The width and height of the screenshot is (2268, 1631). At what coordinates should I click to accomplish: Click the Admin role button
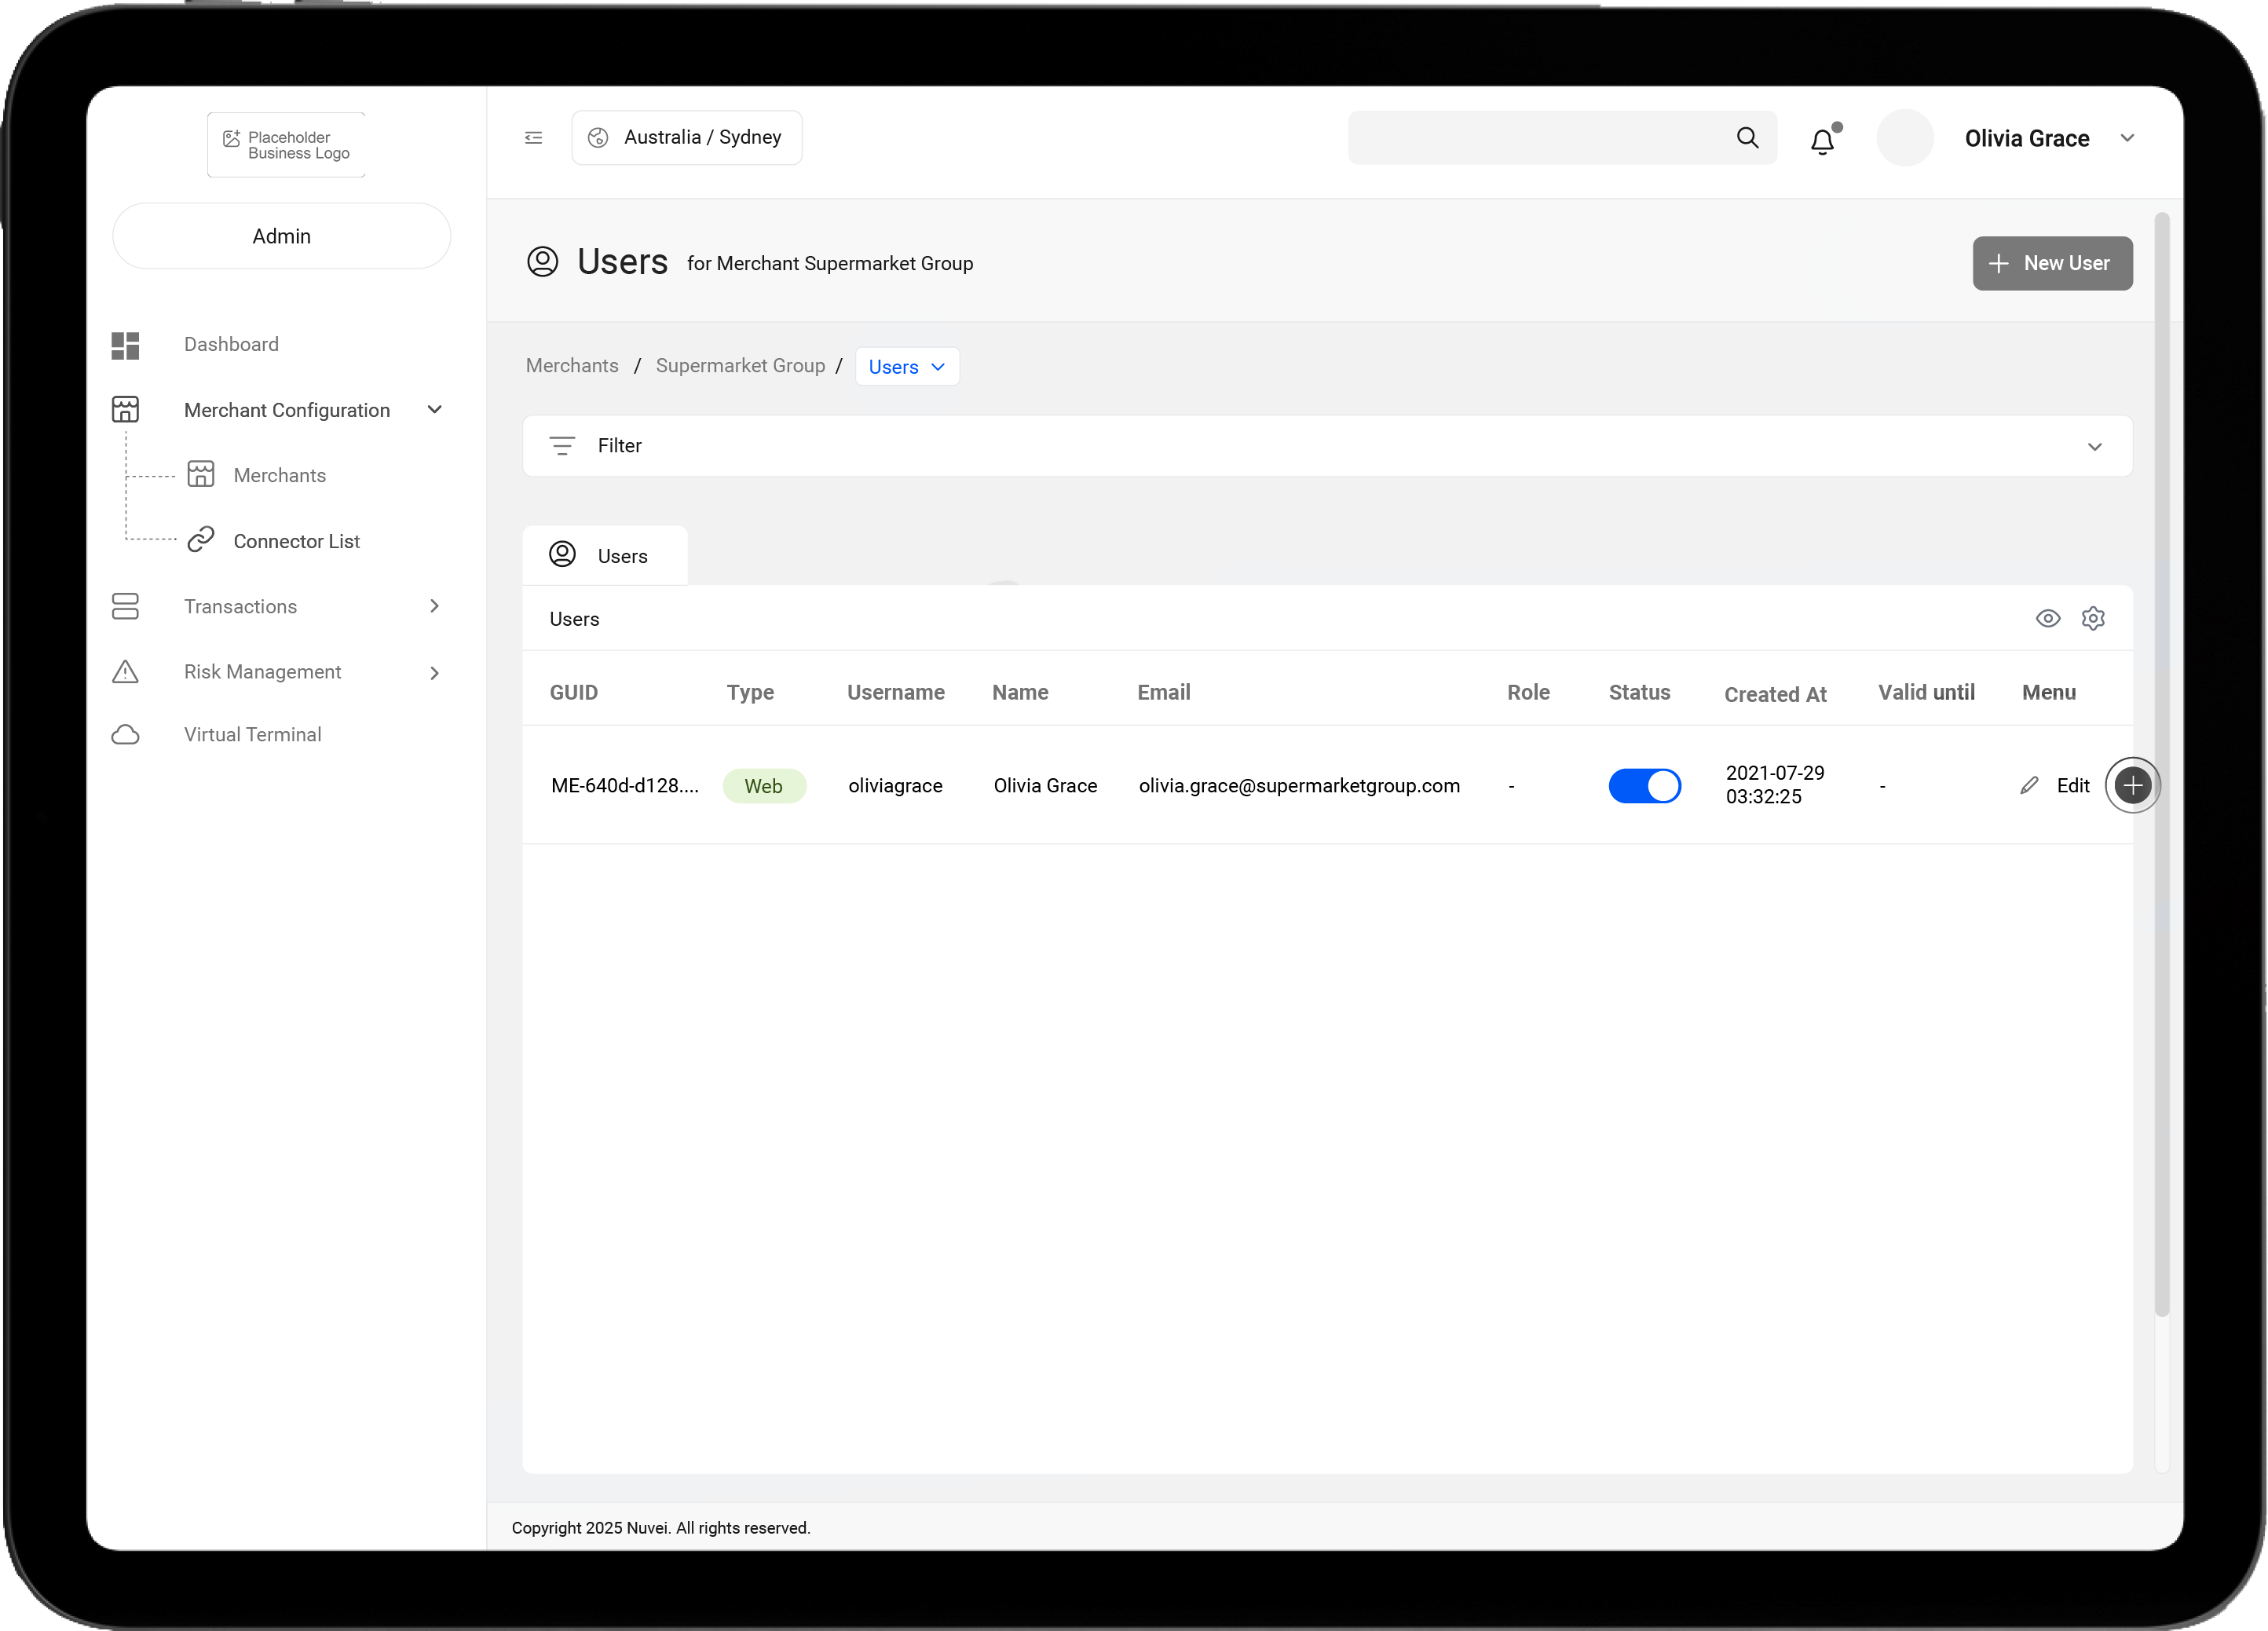[x=282, y=236]
